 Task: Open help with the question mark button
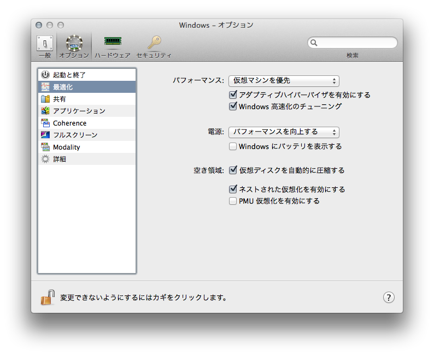point(389,298)
